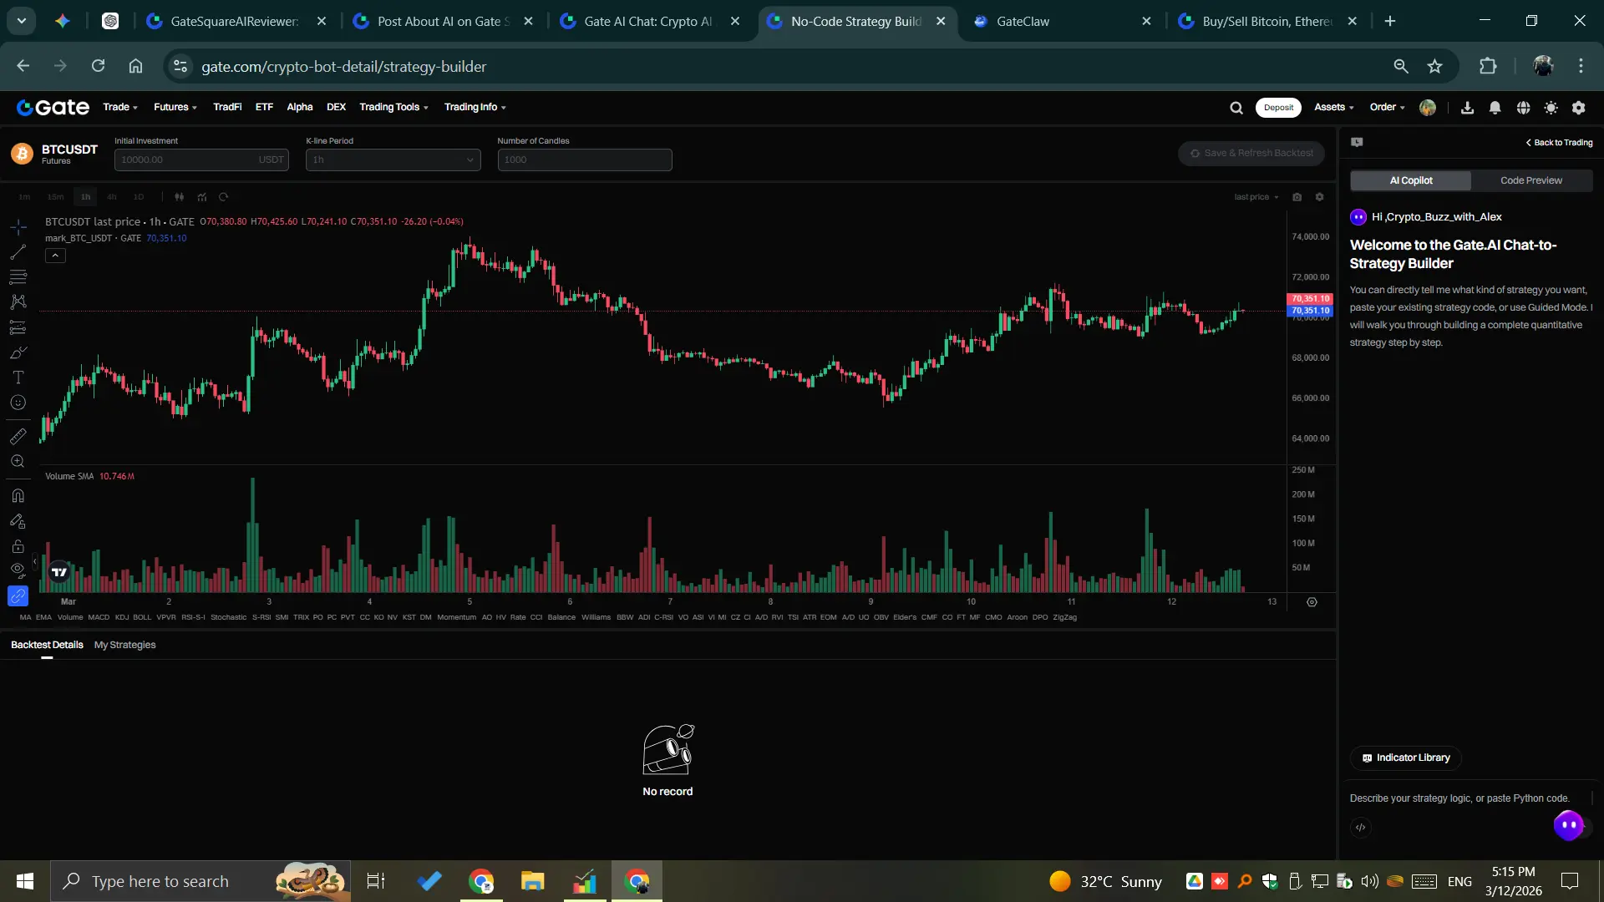The image size is (1604, 902).
Task: Click the chart screenshot camera icon
Action: pos(1297,197)
